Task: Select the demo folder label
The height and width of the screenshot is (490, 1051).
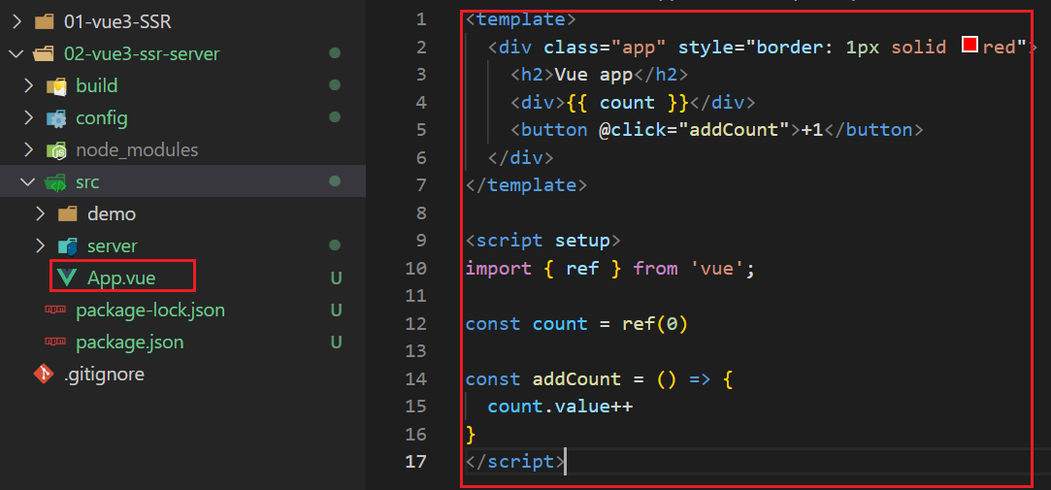Action: [x=112, y=213]
